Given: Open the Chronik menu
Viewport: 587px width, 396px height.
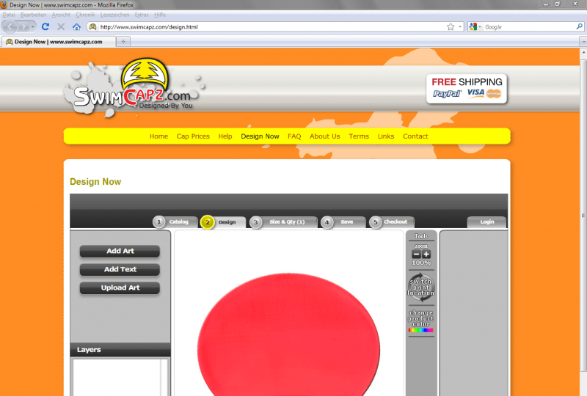Looking at the screenshot, I should click(85, 15).
